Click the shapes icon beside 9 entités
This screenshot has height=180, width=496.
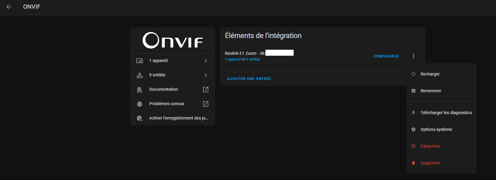point(140,75)
